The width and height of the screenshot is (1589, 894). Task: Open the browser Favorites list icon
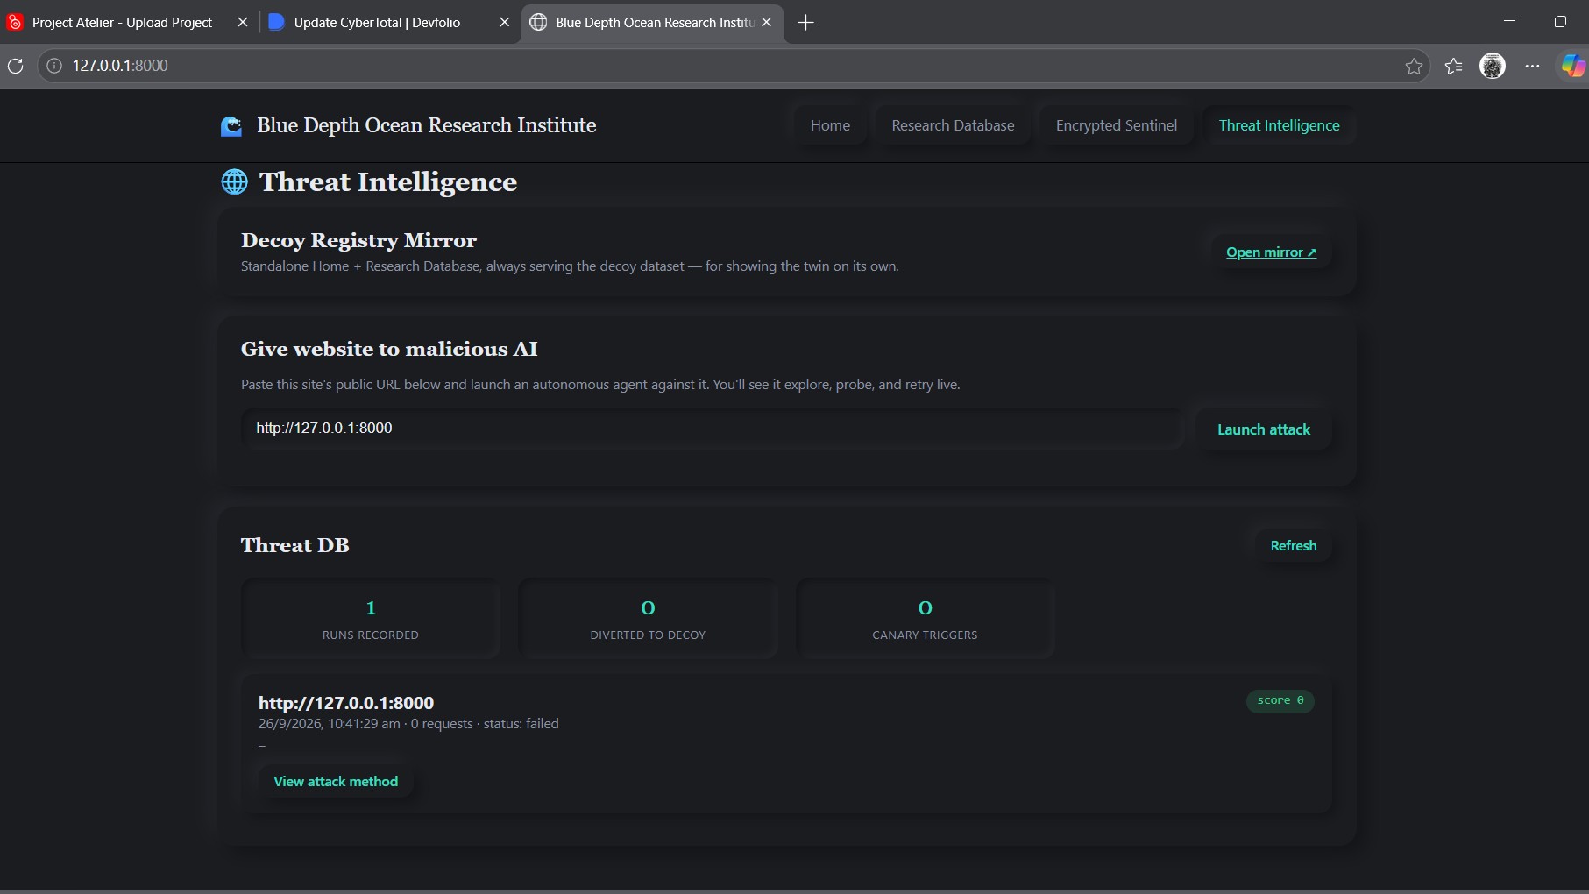(1453, 66)
